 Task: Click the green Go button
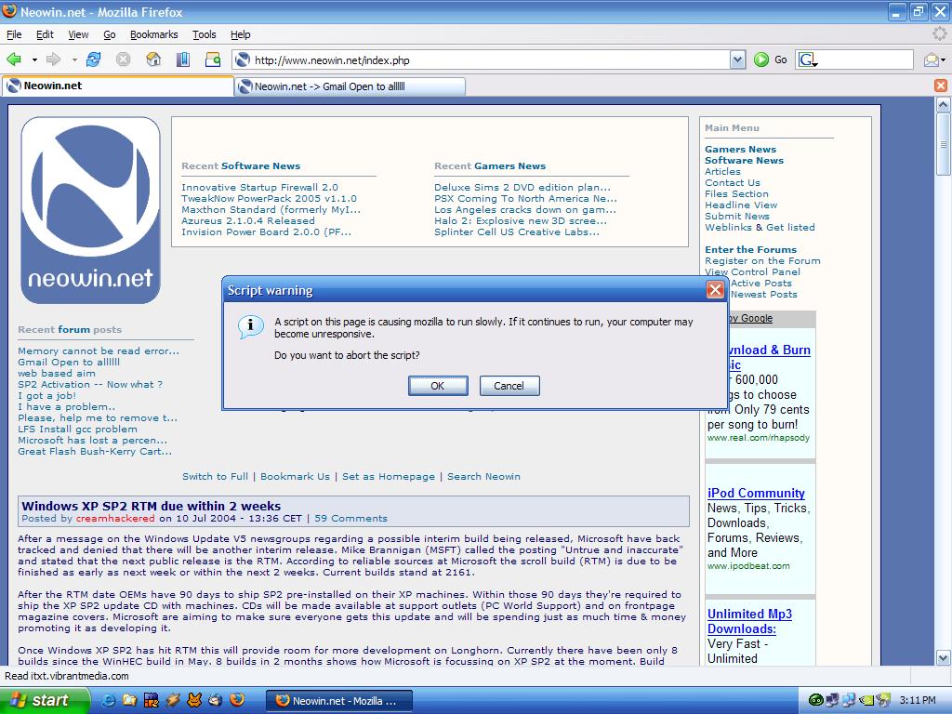pos(770,59)
